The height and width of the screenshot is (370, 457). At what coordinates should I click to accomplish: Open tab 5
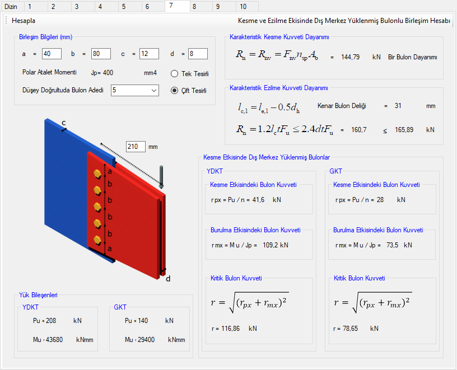[x=130, y=6]
